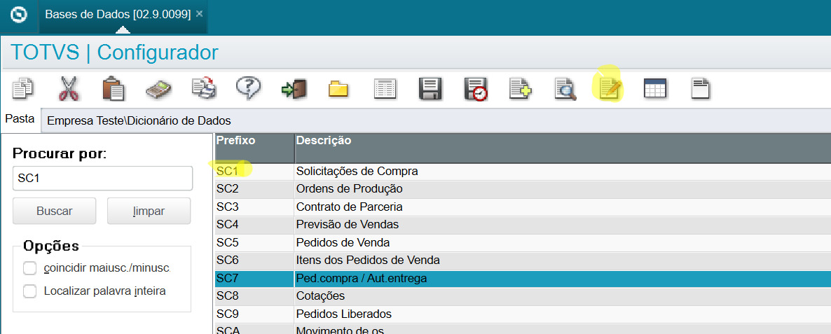
Task: Click the scissors Cut icon
Action: point(69,88)
